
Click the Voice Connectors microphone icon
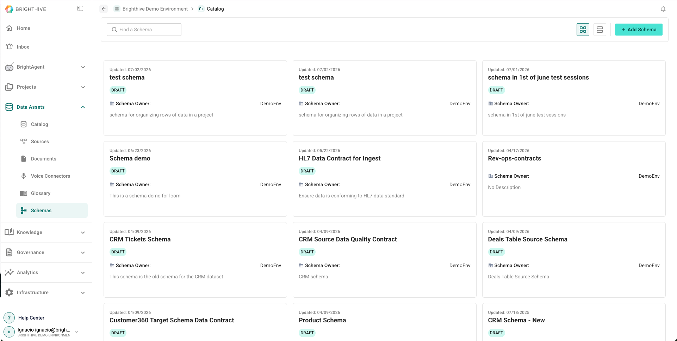[24, 176]
